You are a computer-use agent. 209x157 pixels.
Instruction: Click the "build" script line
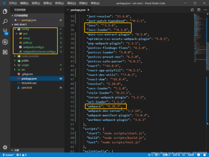pyautogui.click(x=116, y=138)
